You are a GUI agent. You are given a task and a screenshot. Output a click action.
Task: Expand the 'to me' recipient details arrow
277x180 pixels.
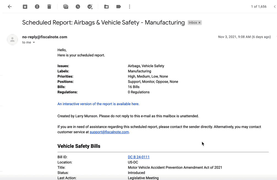click(x=34, y=42)
